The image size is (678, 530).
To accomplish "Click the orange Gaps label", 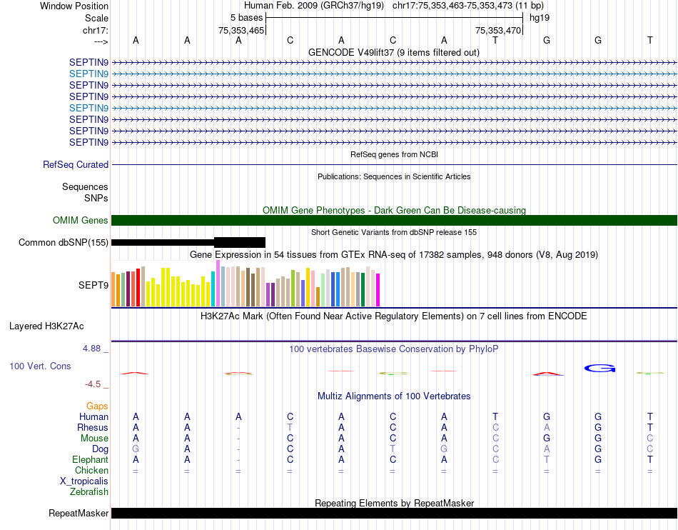I will 97,406.
